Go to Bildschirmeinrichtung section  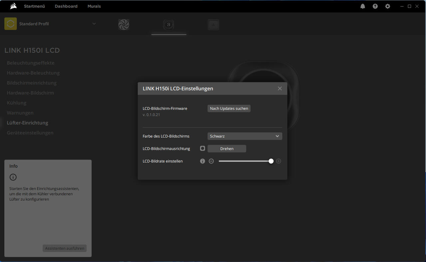[32, 83]
